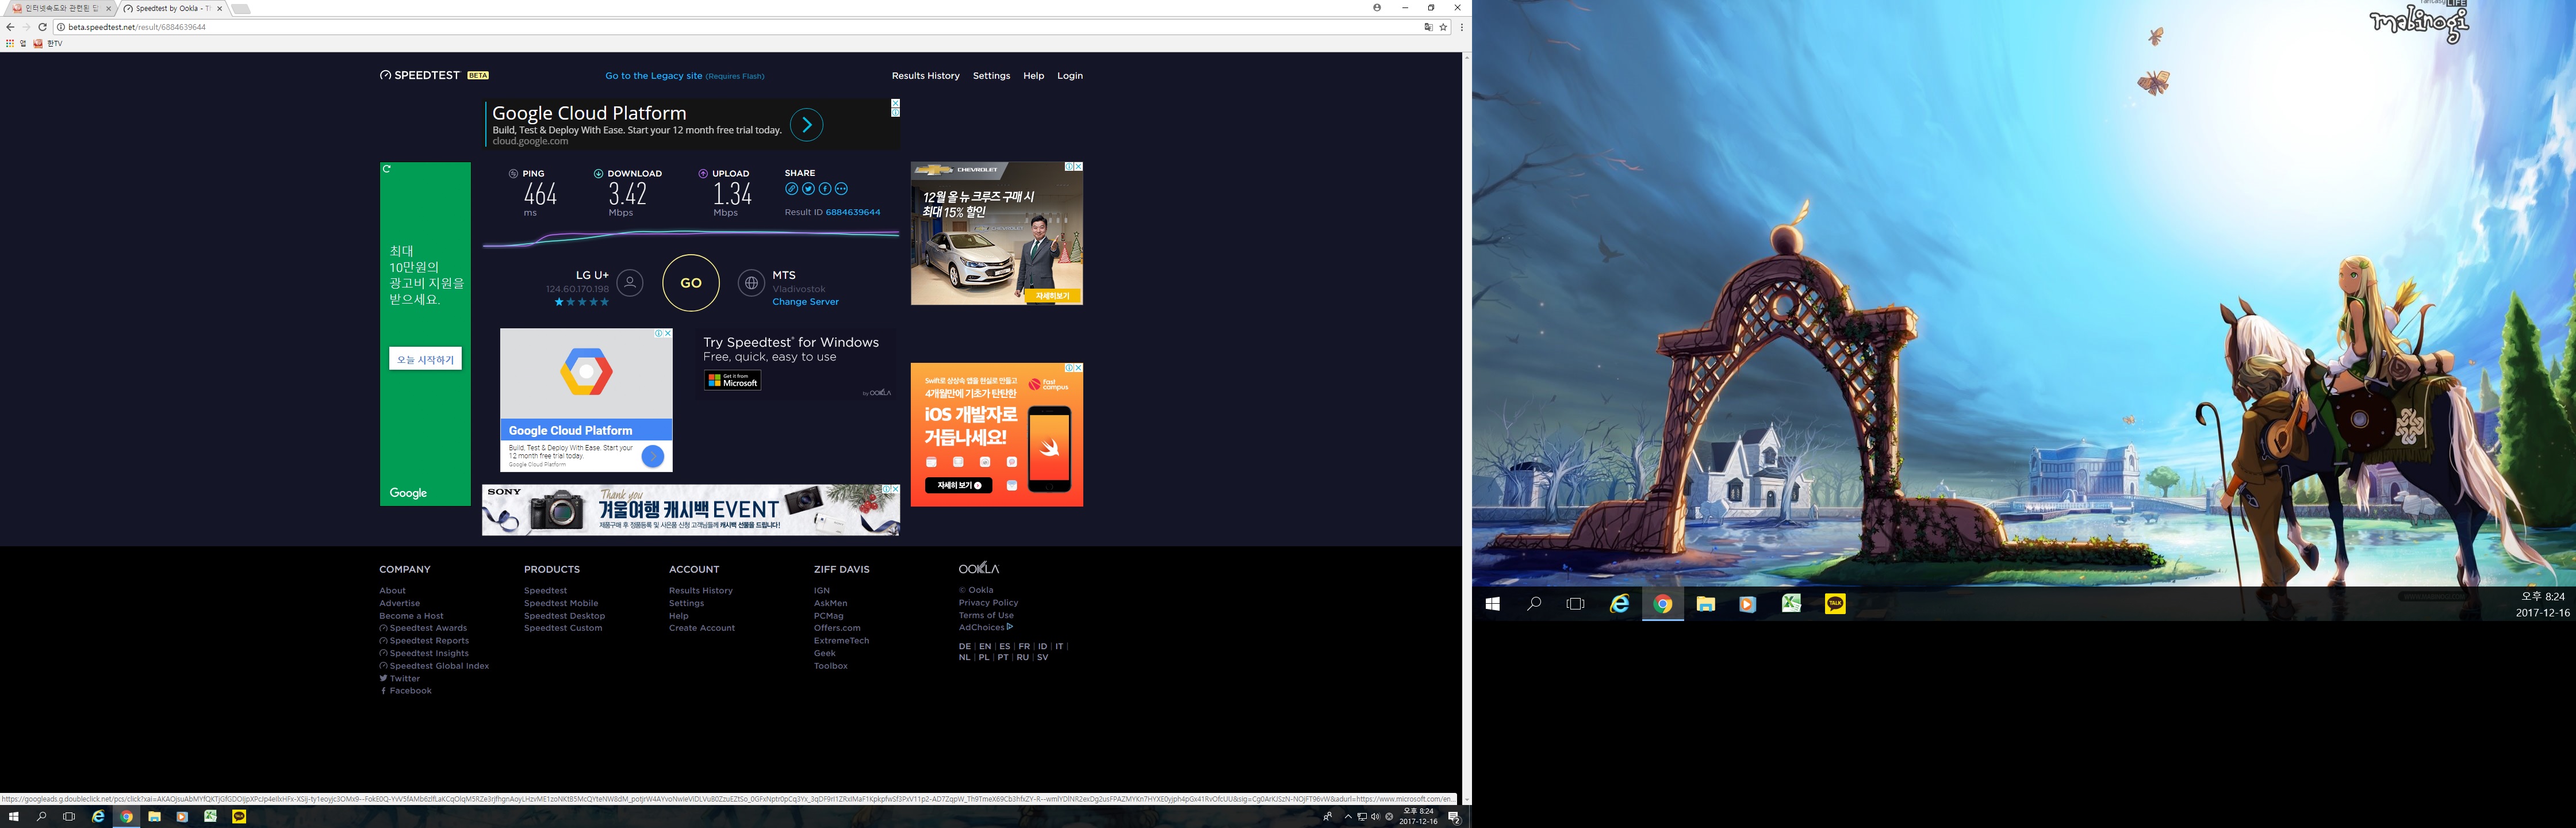Open KakaoTalk from the taskbar below Chrome
This screenshot has height=828, width=2576.
click(x=239, y=817)
